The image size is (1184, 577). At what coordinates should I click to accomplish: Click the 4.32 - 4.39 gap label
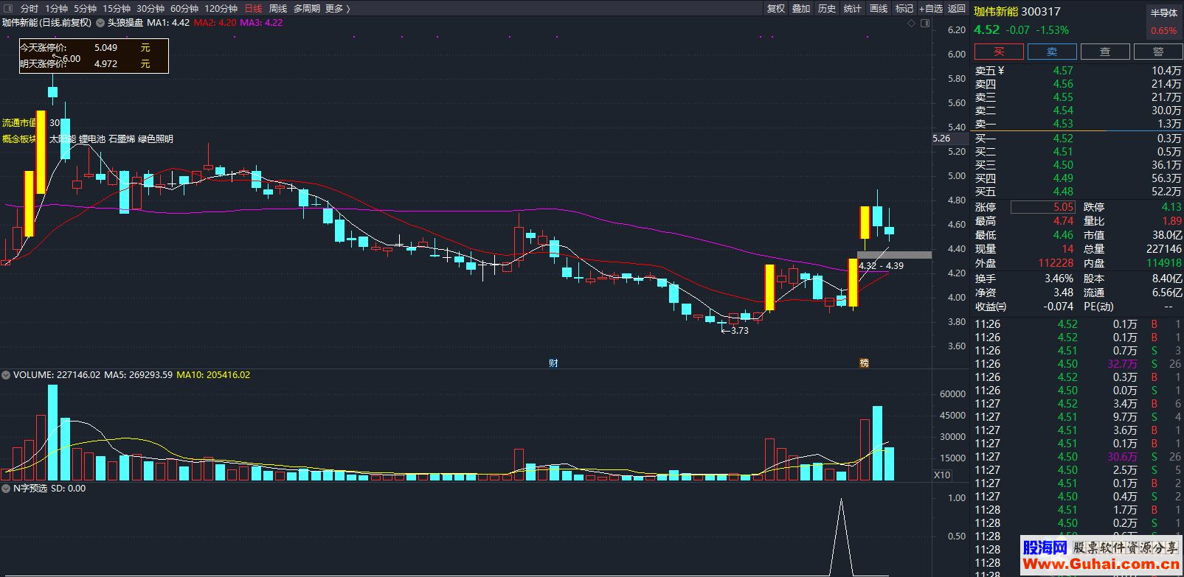(881, 266)
